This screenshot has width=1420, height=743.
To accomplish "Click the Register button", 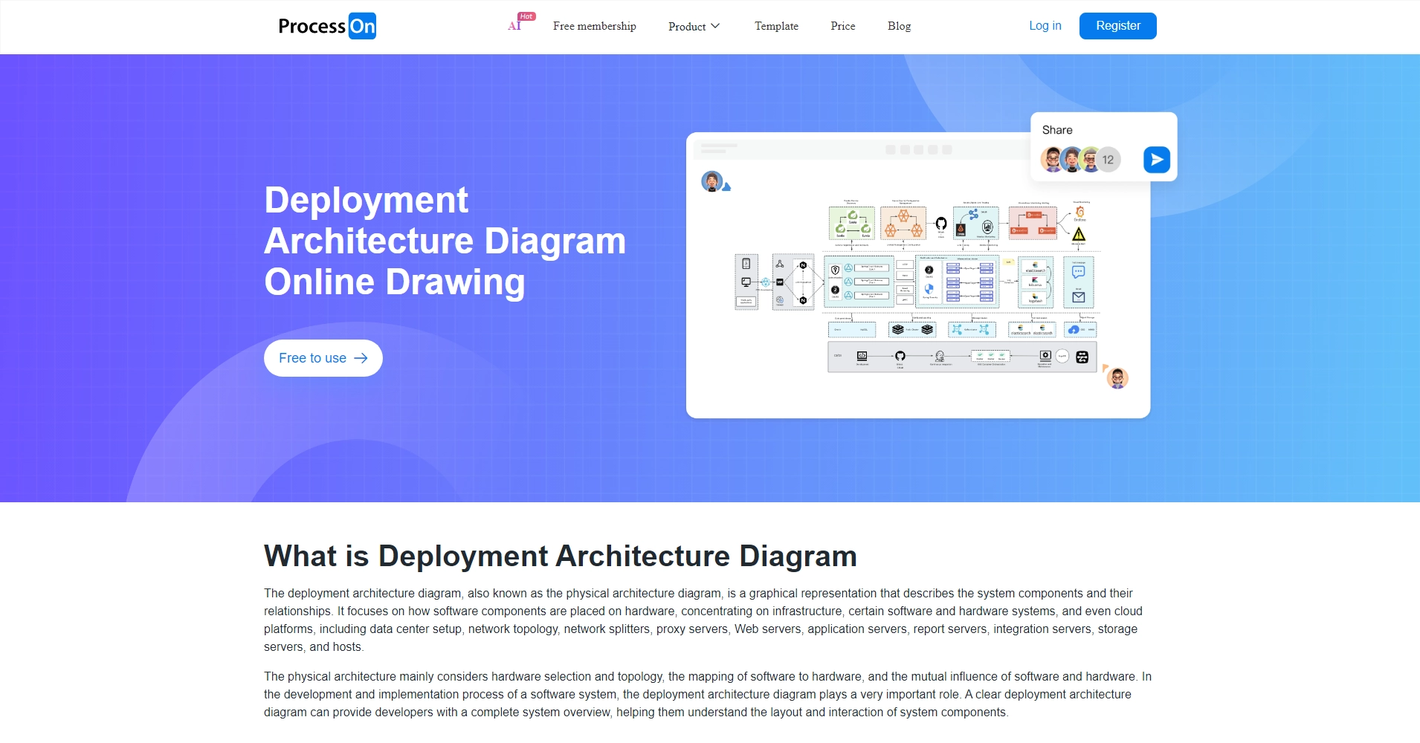I will click(x=1118, y=26).
